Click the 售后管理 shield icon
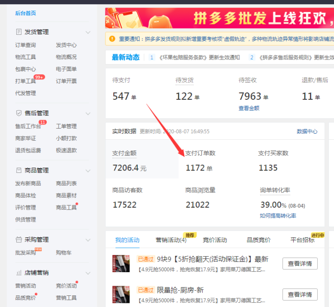334x307 pixels. click(x=19, y=113)
